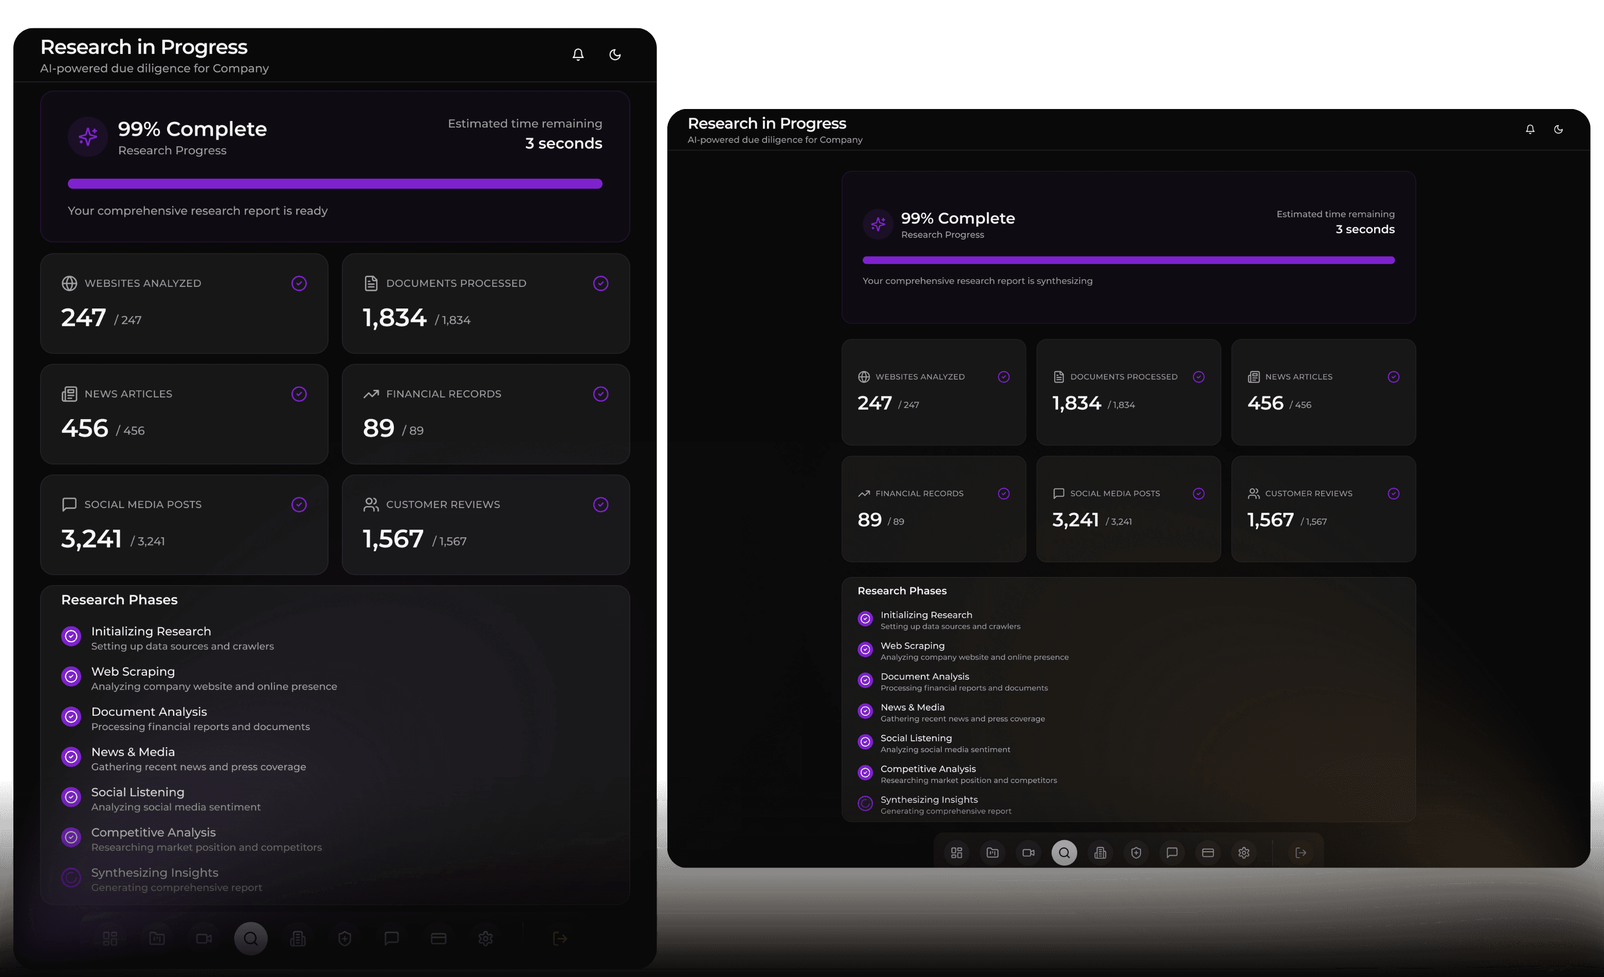Screen dimensions: 1604x977
Task: Click the highlighted search icon in the left dock
Action: click(x=251, y=938)
